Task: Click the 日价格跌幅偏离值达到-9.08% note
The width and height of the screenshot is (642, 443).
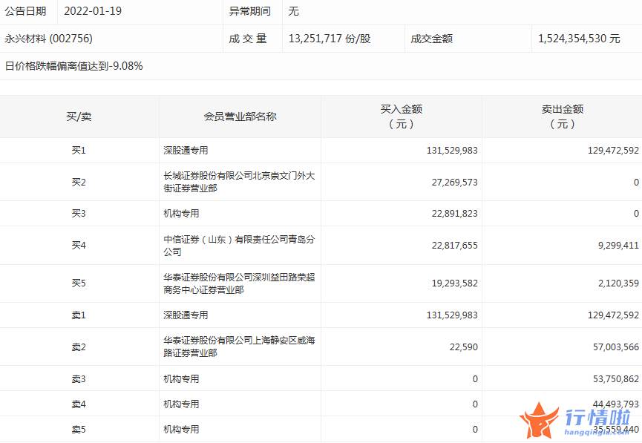Action: click(x=73, y=66)
